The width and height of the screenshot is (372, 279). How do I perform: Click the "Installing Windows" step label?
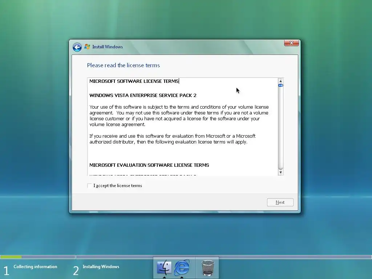101,267
